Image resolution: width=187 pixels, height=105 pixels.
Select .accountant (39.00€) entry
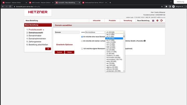coord(114,57)
